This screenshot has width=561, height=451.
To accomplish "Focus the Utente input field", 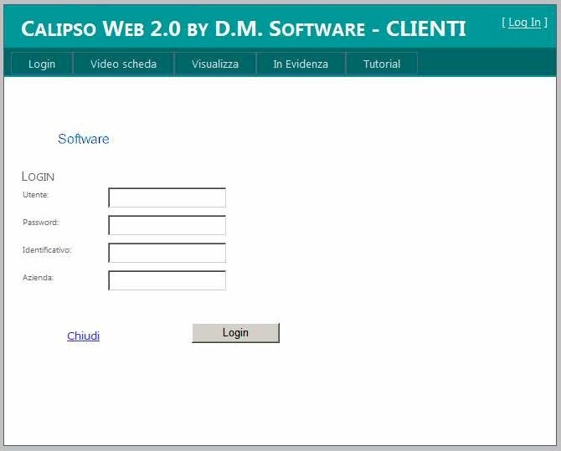I will (x=167, y=197).
